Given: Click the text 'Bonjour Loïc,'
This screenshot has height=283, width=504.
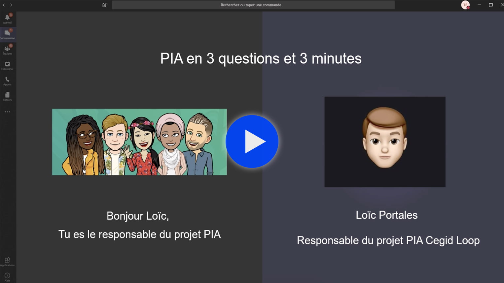Looking at the screenshot, I should click(138, 216).
